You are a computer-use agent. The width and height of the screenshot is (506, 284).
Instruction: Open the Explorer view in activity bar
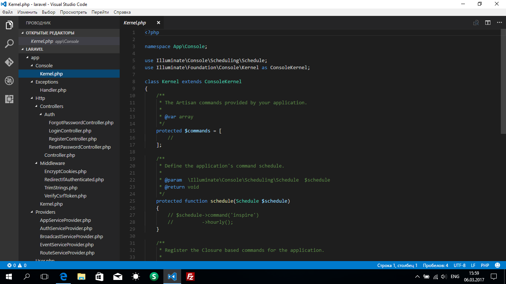pyautogui.click(x=9, y=25)
